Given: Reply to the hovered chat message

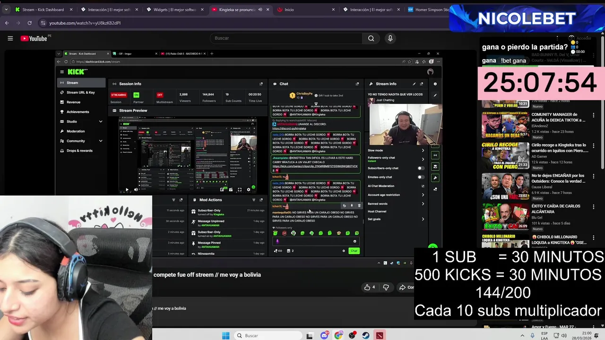Looking at the screenshot, I should [344, 205].
